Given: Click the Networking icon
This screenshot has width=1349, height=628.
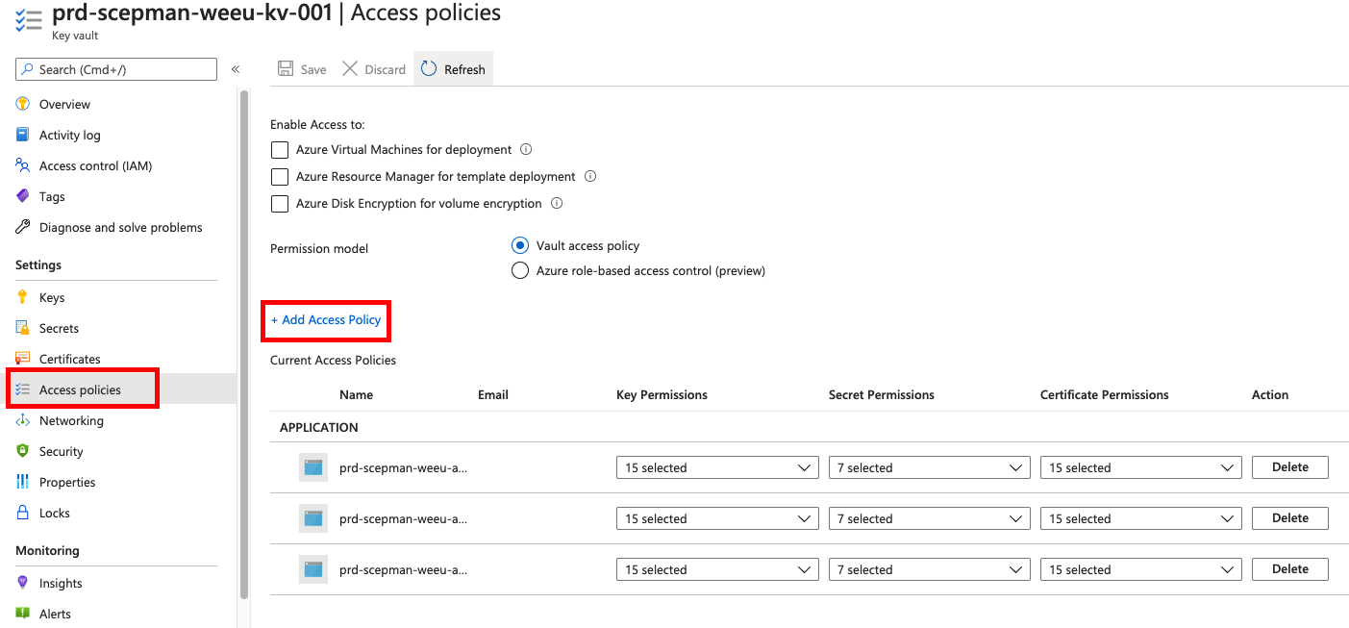Looking at the screenshot, I should pos(23,420).
